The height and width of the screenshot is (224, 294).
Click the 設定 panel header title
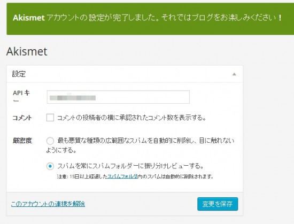[19, 74]
